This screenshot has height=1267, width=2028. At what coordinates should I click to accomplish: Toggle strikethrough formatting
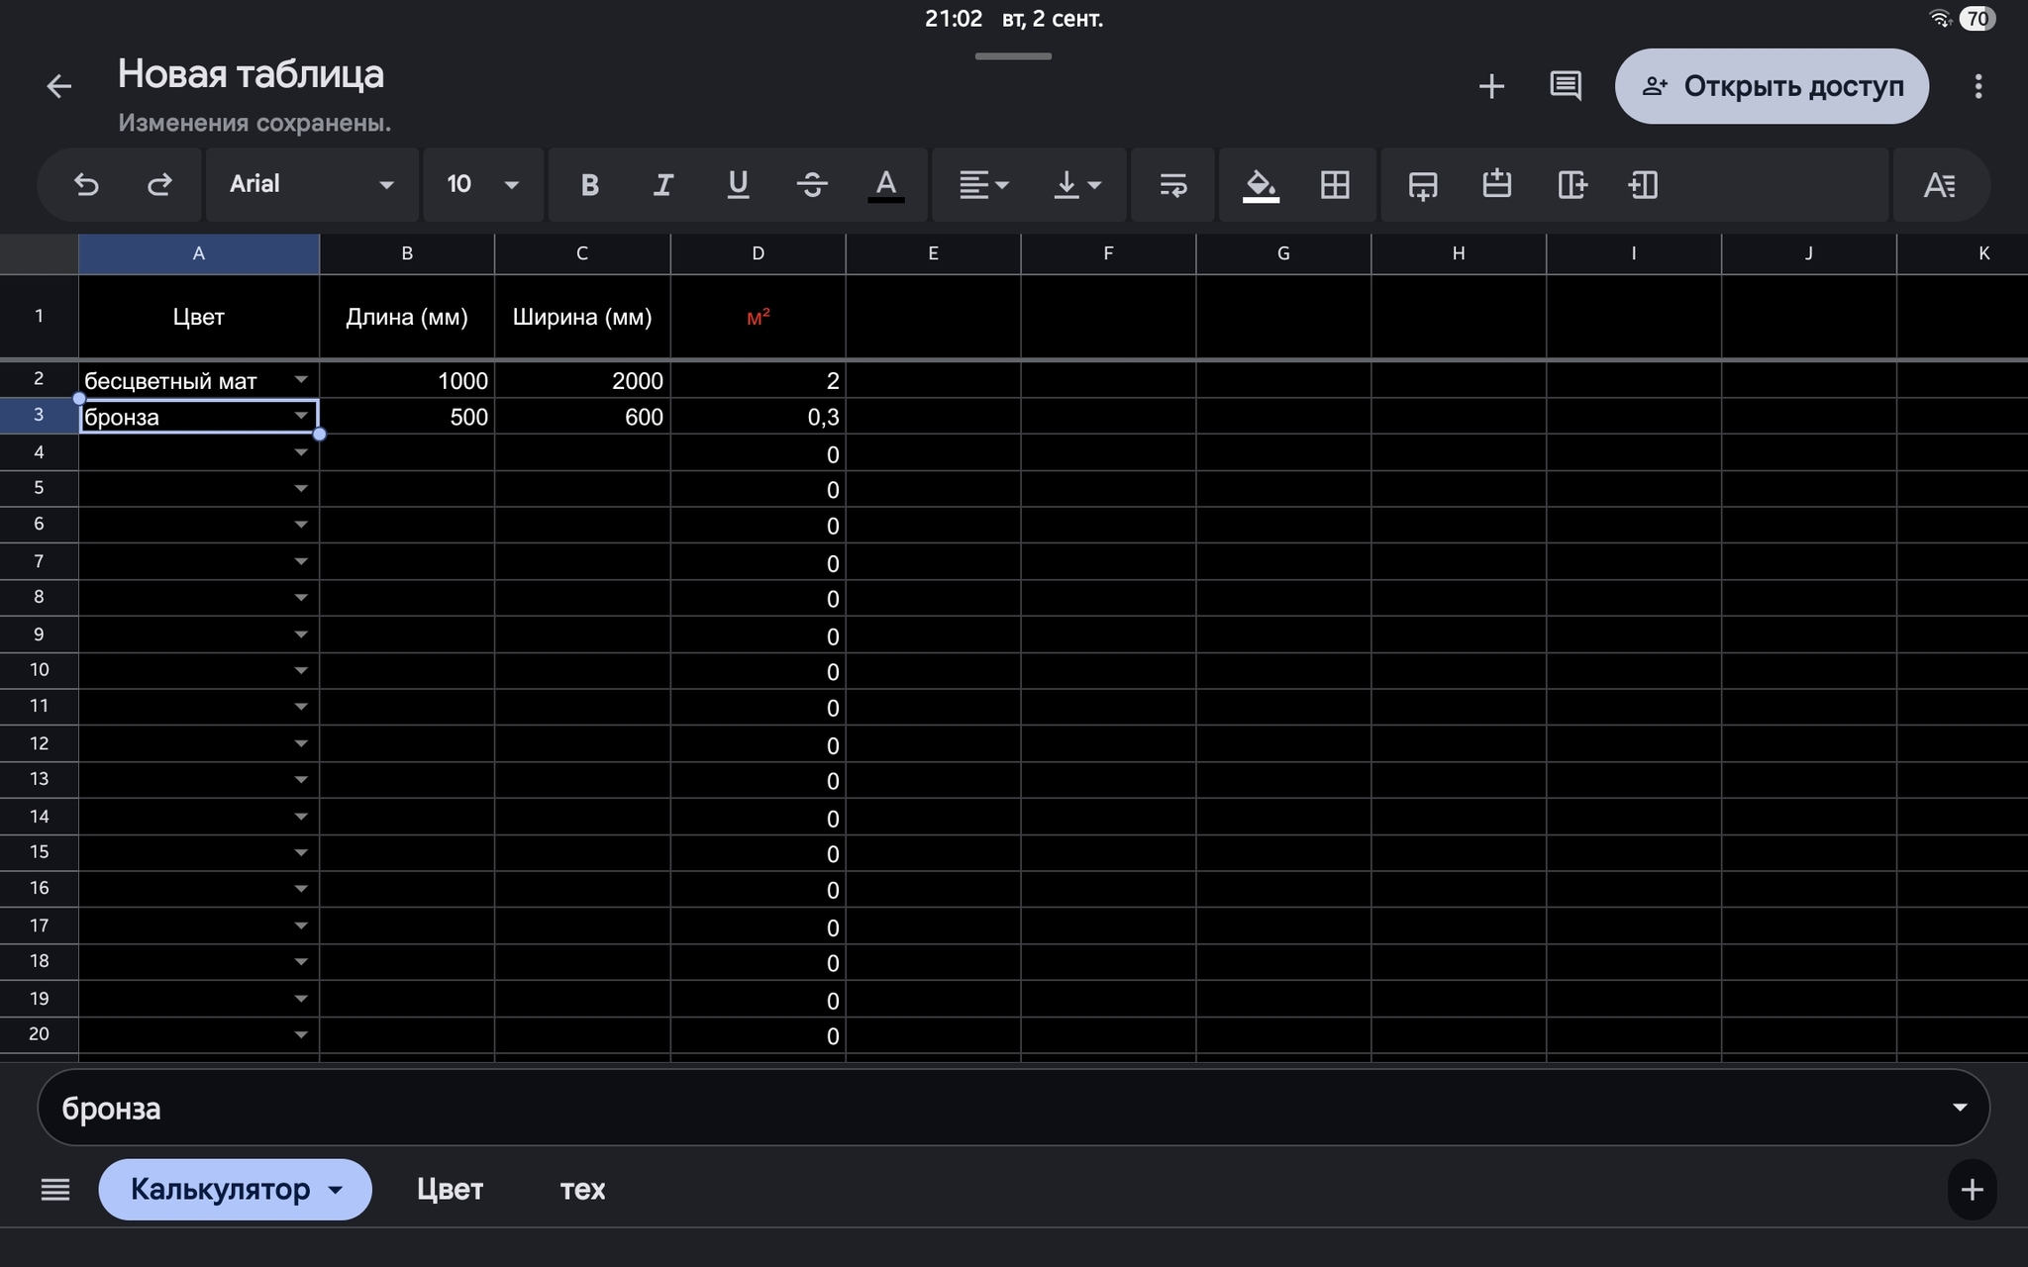click(812, 185)
